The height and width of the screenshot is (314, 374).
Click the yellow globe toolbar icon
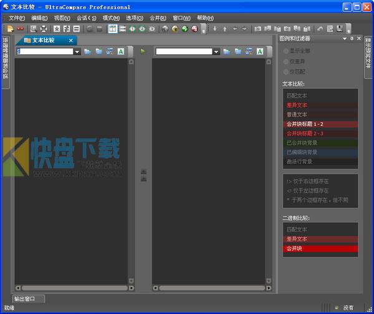175,29
